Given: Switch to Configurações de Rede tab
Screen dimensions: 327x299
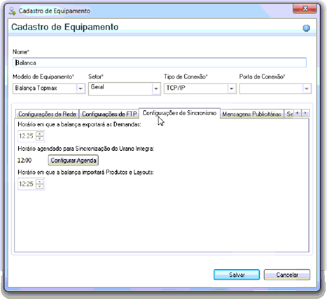Looking at the screenshot, I should point(47,114).
